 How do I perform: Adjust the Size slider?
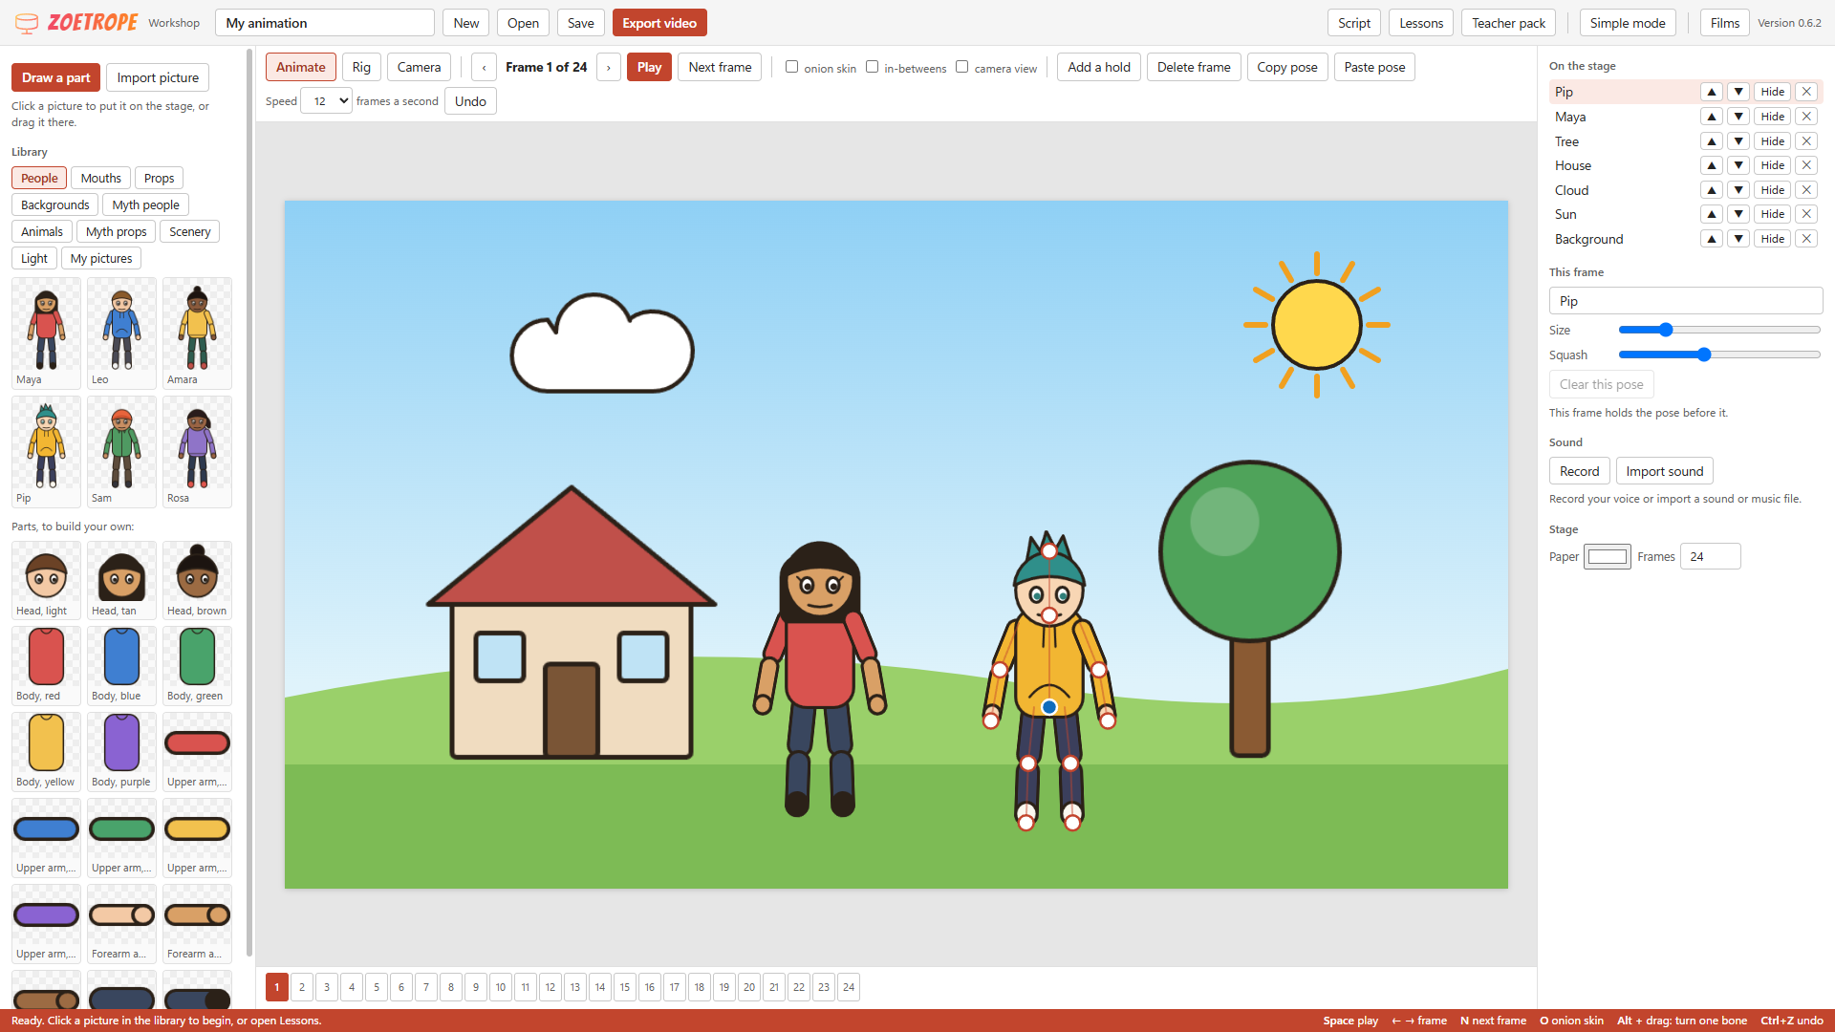(x=1718, y=330)
